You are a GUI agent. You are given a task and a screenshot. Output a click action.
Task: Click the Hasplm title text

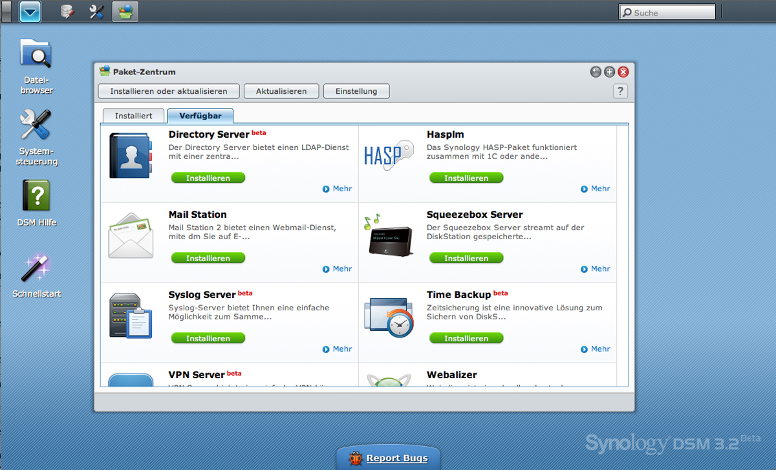tap(446, 134)
